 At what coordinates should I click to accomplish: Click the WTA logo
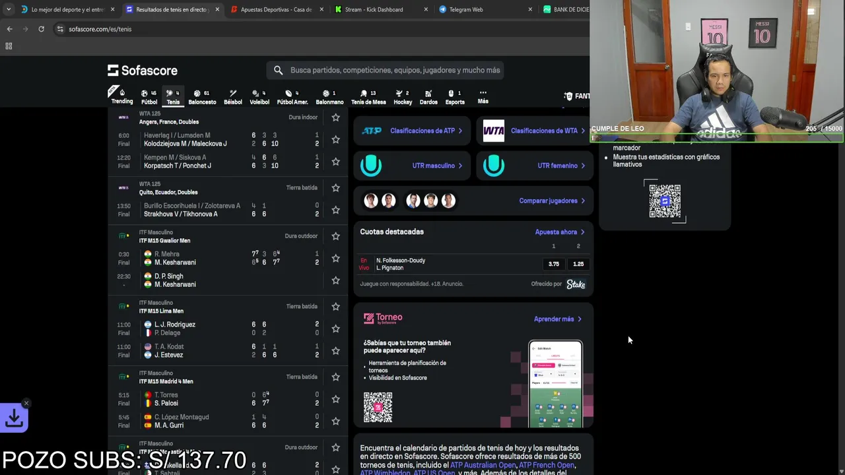pyautogui.click(x=493, y=131)
